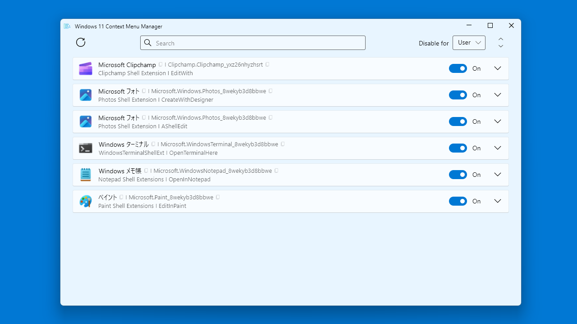Disable the OpenTerminalHere shell extension

[x=458, y=148]
